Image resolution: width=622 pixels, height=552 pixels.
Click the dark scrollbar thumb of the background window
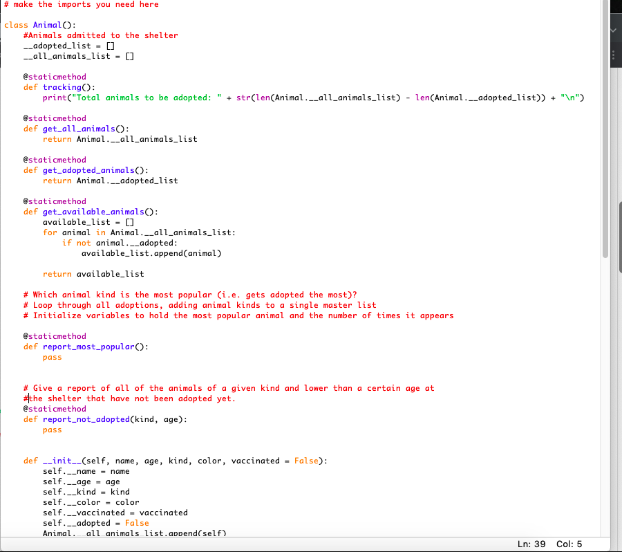620,237
